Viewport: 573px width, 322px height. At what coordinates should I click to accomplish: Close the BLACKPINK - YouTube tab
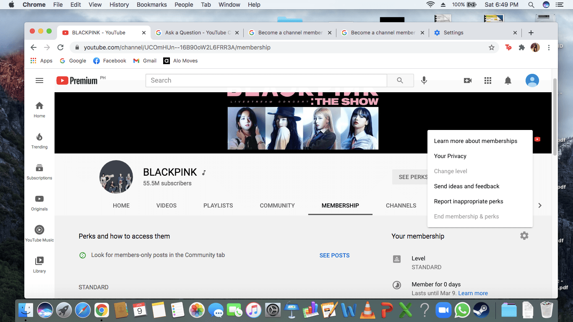coord(144,33)
